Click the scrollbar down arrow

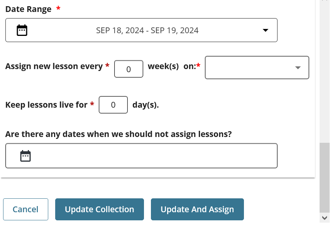pos(325,218)
